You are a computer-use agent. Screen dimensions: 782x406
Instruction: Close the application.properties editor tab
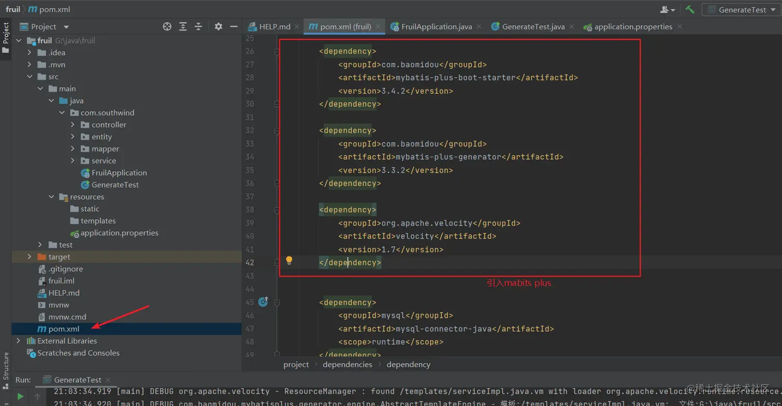click(x=680, y=26)
